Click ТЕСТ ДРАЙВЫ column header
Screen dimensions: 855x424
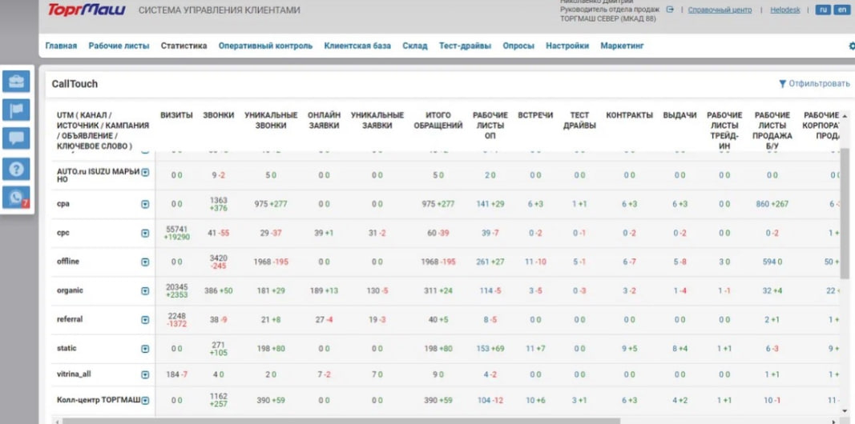[579, 120]
